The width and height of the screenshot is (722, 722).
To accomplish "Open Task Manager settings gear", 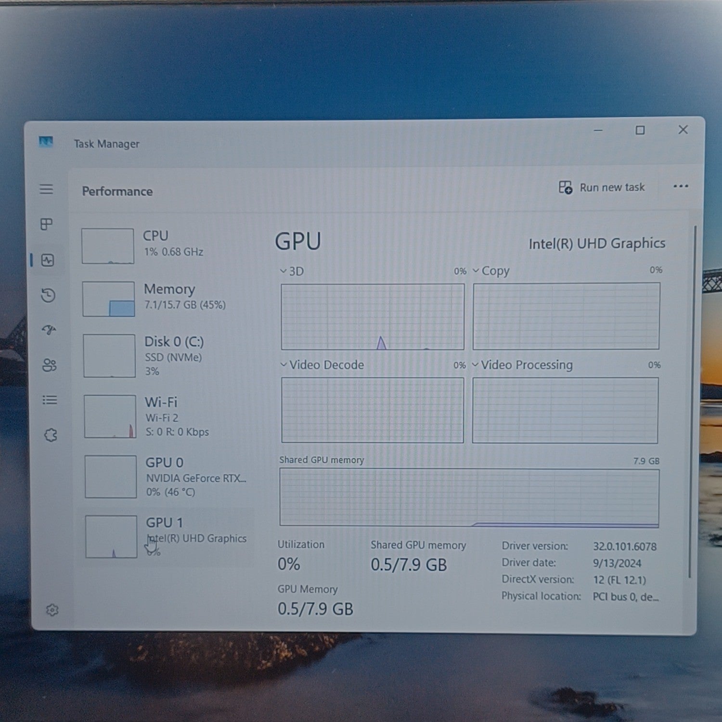I will click(x=52, y=610).
